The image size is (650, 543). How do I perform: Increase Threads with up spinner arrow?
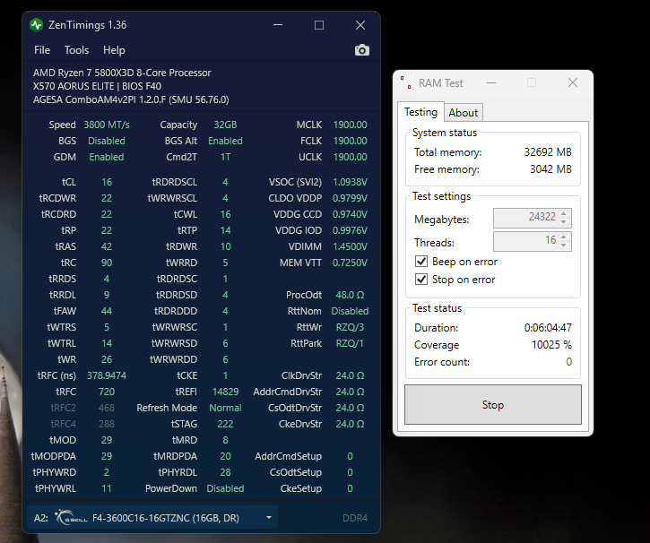coord(563,237)
